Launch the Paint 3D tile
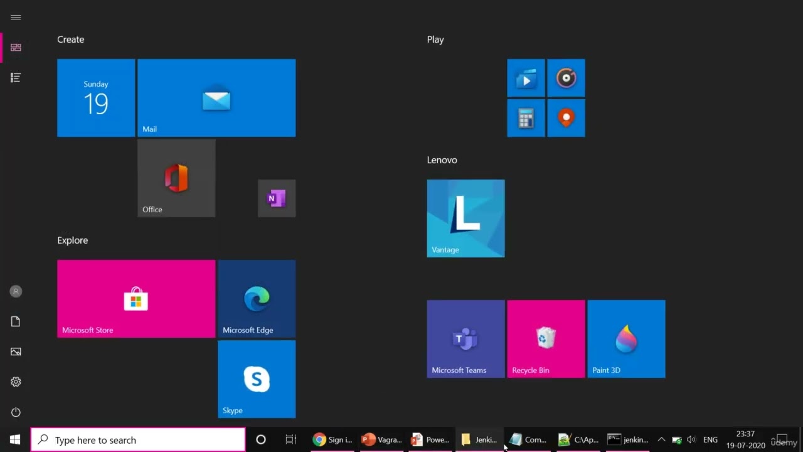The height and width of the screenshot is (452, 803). [626, 339]
